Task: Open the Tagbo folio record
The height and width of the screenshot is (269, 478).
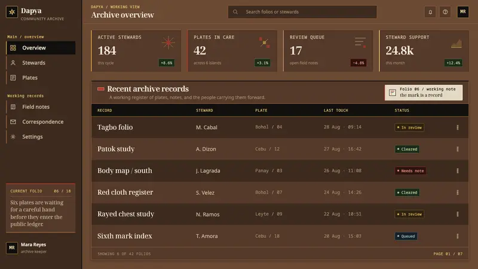Action: [115, 127]
